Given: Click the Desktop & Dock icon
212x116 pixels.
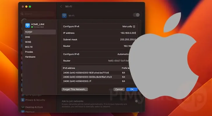Looking at the screenshot, I should [23, 107].
